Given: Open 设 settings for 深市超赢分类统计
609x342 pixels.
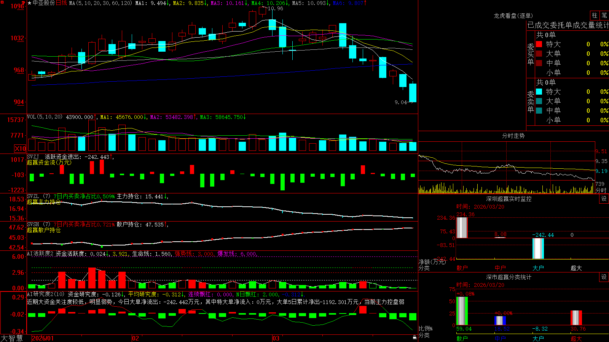Looking at the screenshot, I should pos(604,277).
